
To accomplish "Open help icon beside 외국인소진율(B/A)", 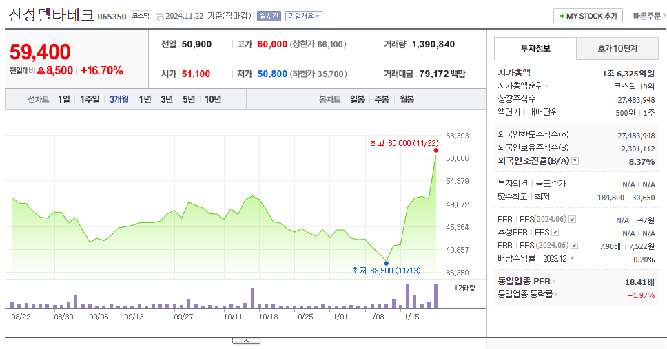I will [575, 160].
